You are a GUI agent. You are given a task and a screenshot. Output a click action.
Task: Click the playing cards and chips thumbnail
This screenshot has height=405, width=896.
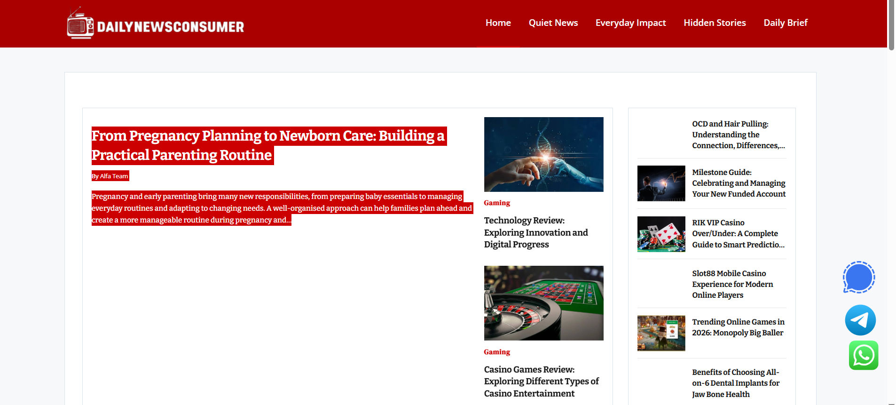661,234
